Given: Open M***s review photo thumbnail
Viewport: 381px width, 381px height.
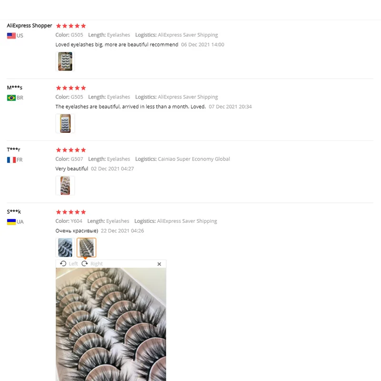Looking at the screenshot, I should pyautogui.click(x=65, y=123).
